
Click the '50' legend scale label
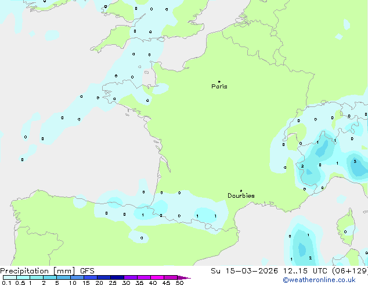click(x=179, y=283)
